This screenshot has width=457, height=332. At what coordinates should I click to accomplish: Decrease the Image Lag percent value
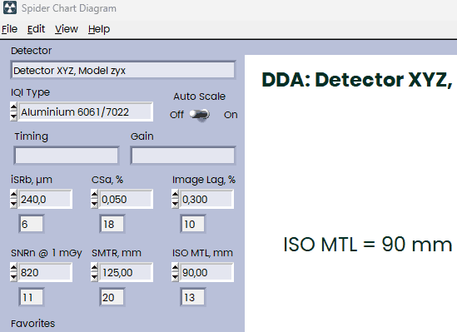pyautogui.click(x=175, y=204)
